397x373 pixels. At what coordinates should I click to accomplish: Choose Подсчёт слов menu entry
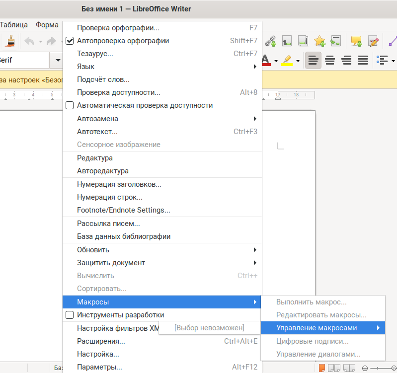(103, 79)
